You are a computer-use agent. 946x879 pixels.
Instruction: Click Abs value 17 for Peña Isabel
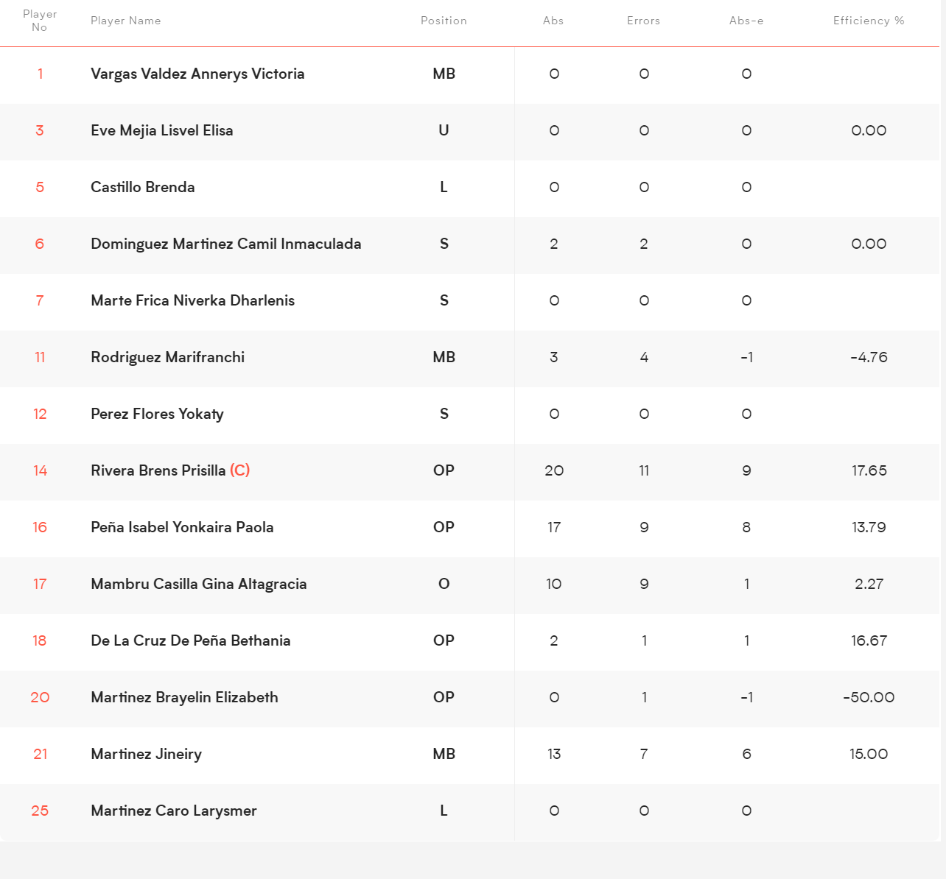click(554, 527)
